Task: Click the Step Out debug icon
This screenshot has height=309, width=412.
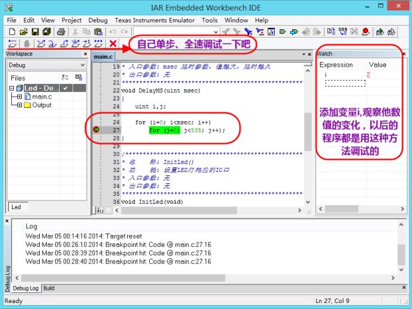Action: tap(64, 43)
